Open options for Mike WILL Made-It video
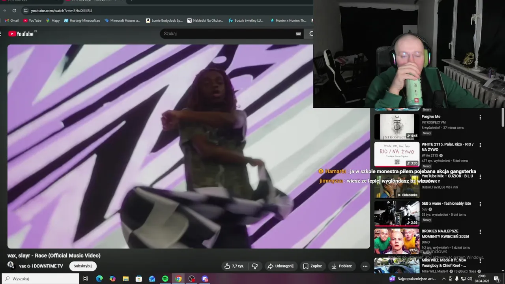The image size is (505, 284). point(480,261)
